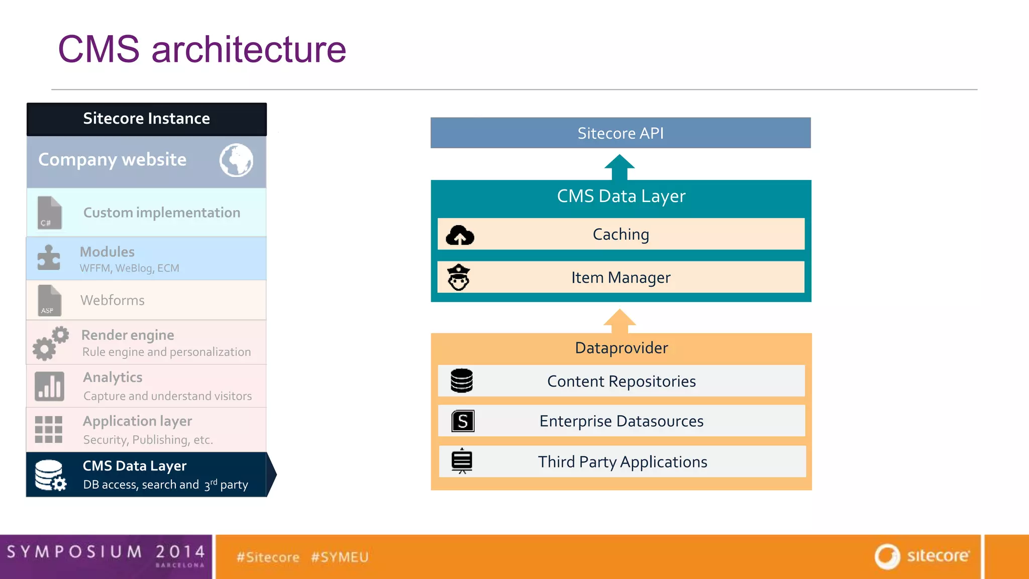Click the globe icon beside Company website
The width and height of the screenshot is (1029, 579).
(x=236, y=160)
